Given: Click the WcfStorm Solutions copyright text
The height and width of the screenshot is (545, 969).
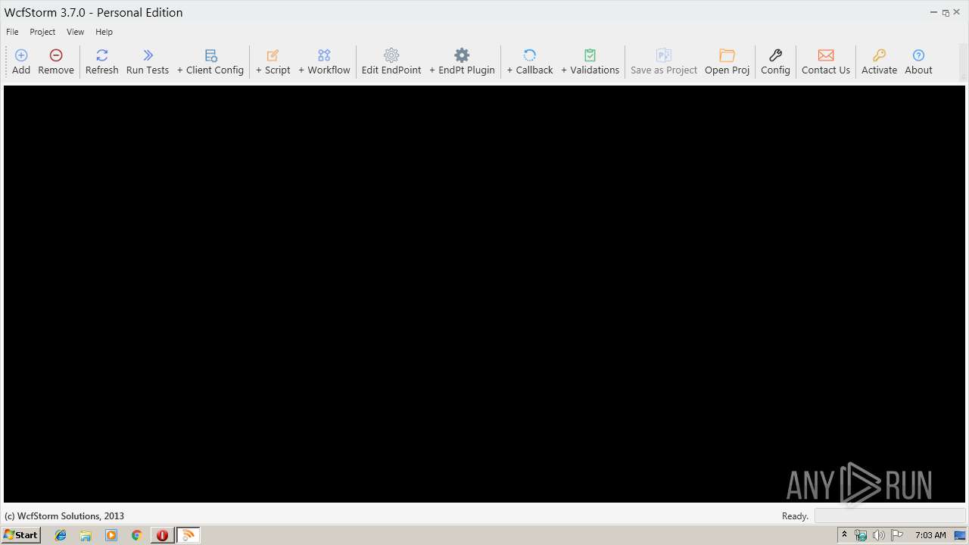Looking at the screenshot, I should point(64,516).
